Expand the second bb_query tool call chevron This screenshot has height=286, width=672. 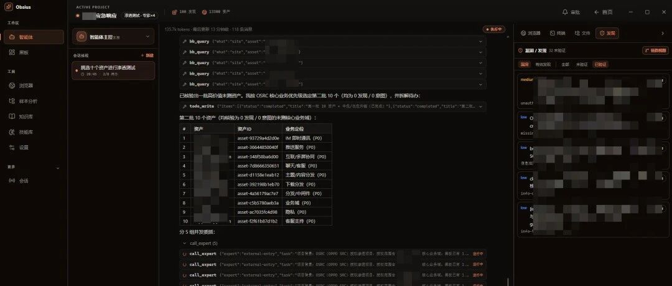(x=480, y=52)
